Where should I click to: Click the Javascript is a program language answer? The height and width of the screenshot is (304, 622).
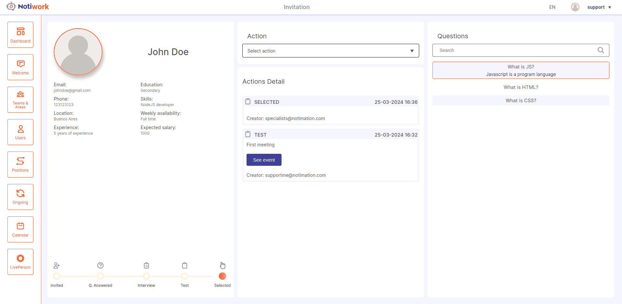[x=521, y=74]
